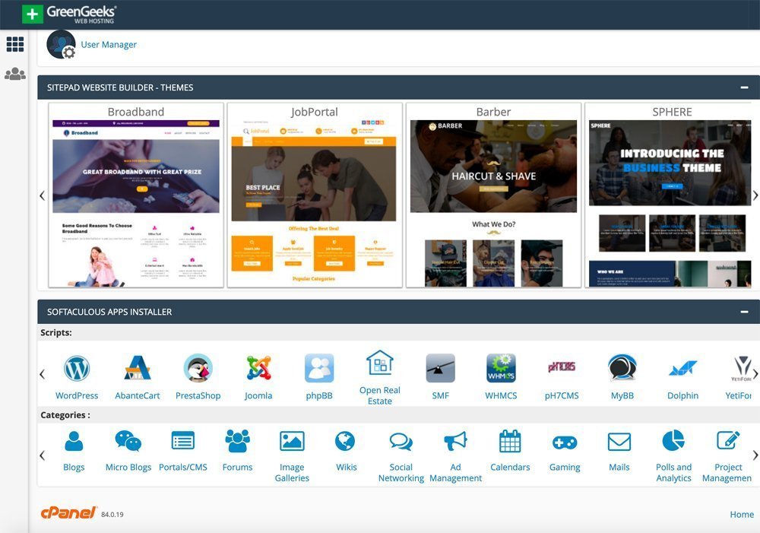
Task: Click the Calendars category label
Action: click(510, 467)
